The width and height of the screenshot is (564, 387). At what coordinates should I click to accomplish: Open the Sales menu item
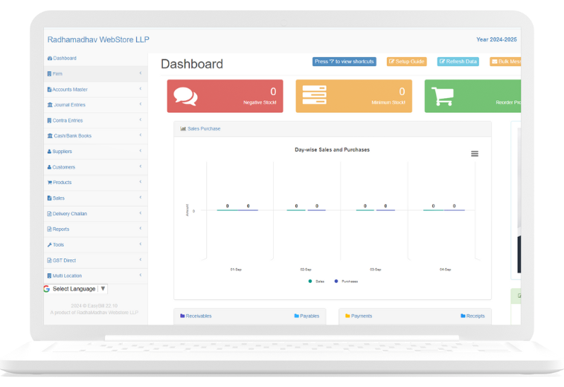coord(96,198)
